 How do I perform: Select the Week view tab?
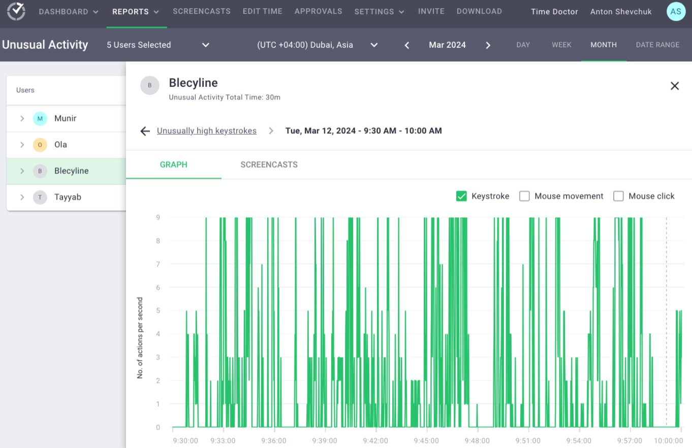pyautogui.click(x=561, y=45)
